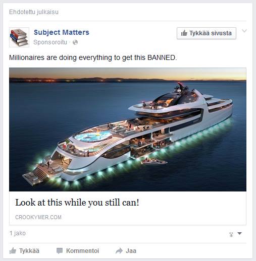The height and width of the screenshot is (261, 256).
Task: Select the Kommentoi action
Action: 82,251
